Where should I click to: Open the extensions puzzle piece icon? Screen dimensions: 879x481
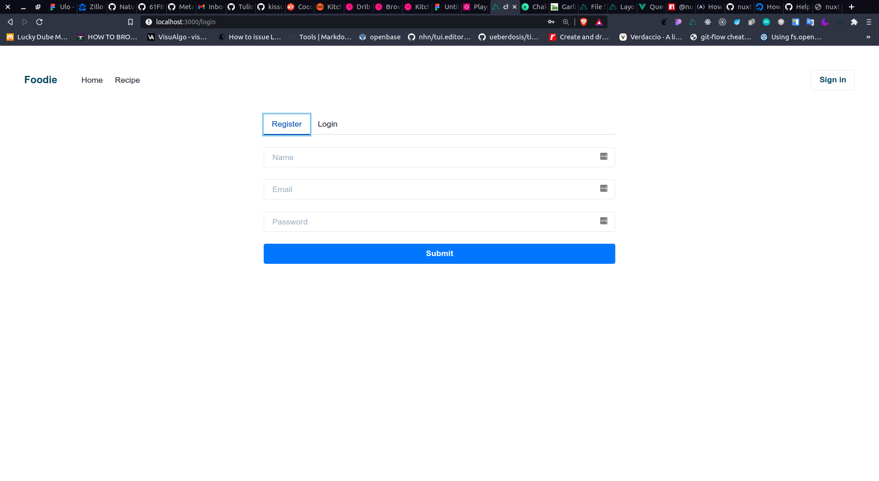[854, 22]
